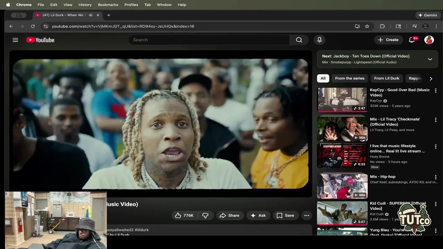Click the Create button

(388, 40)
